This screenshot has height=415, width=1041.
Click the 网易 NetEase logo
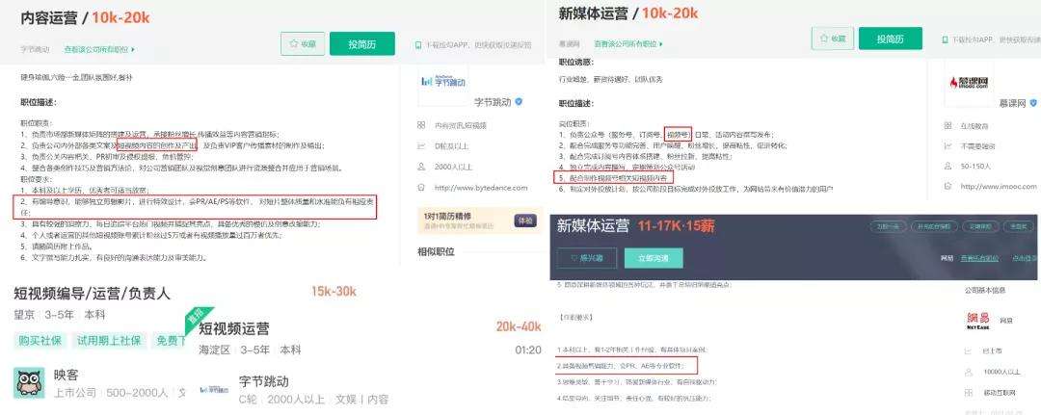click(978, 321)
